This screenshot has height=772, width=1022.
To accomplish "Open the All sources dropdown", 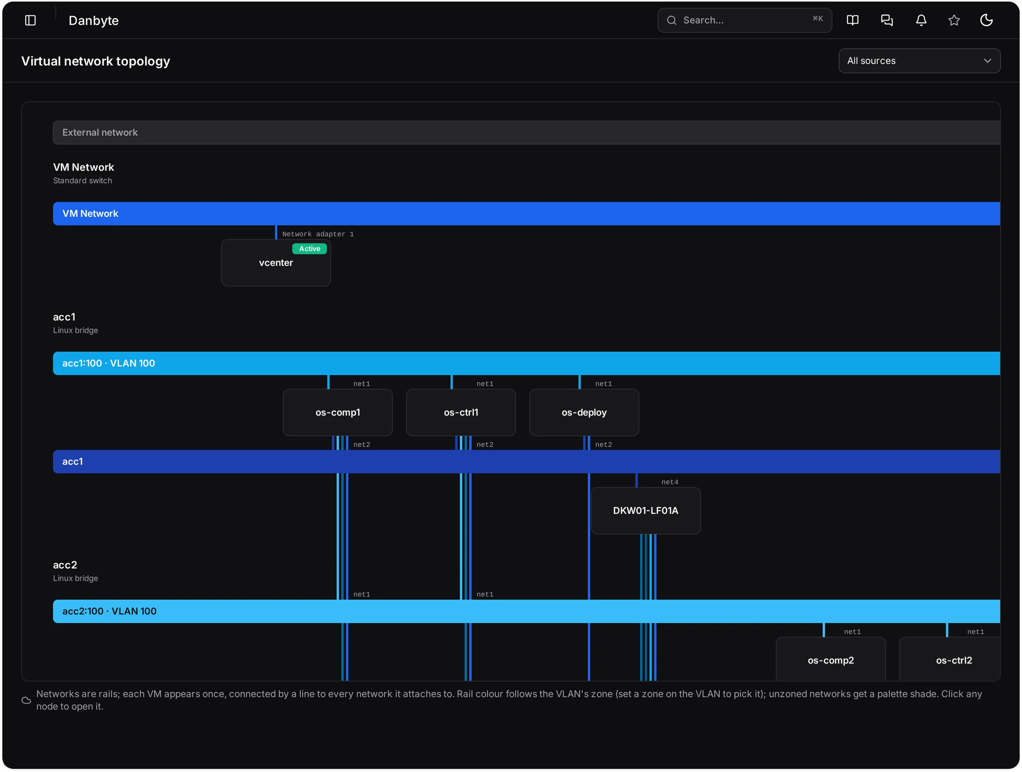I will 919,61.
